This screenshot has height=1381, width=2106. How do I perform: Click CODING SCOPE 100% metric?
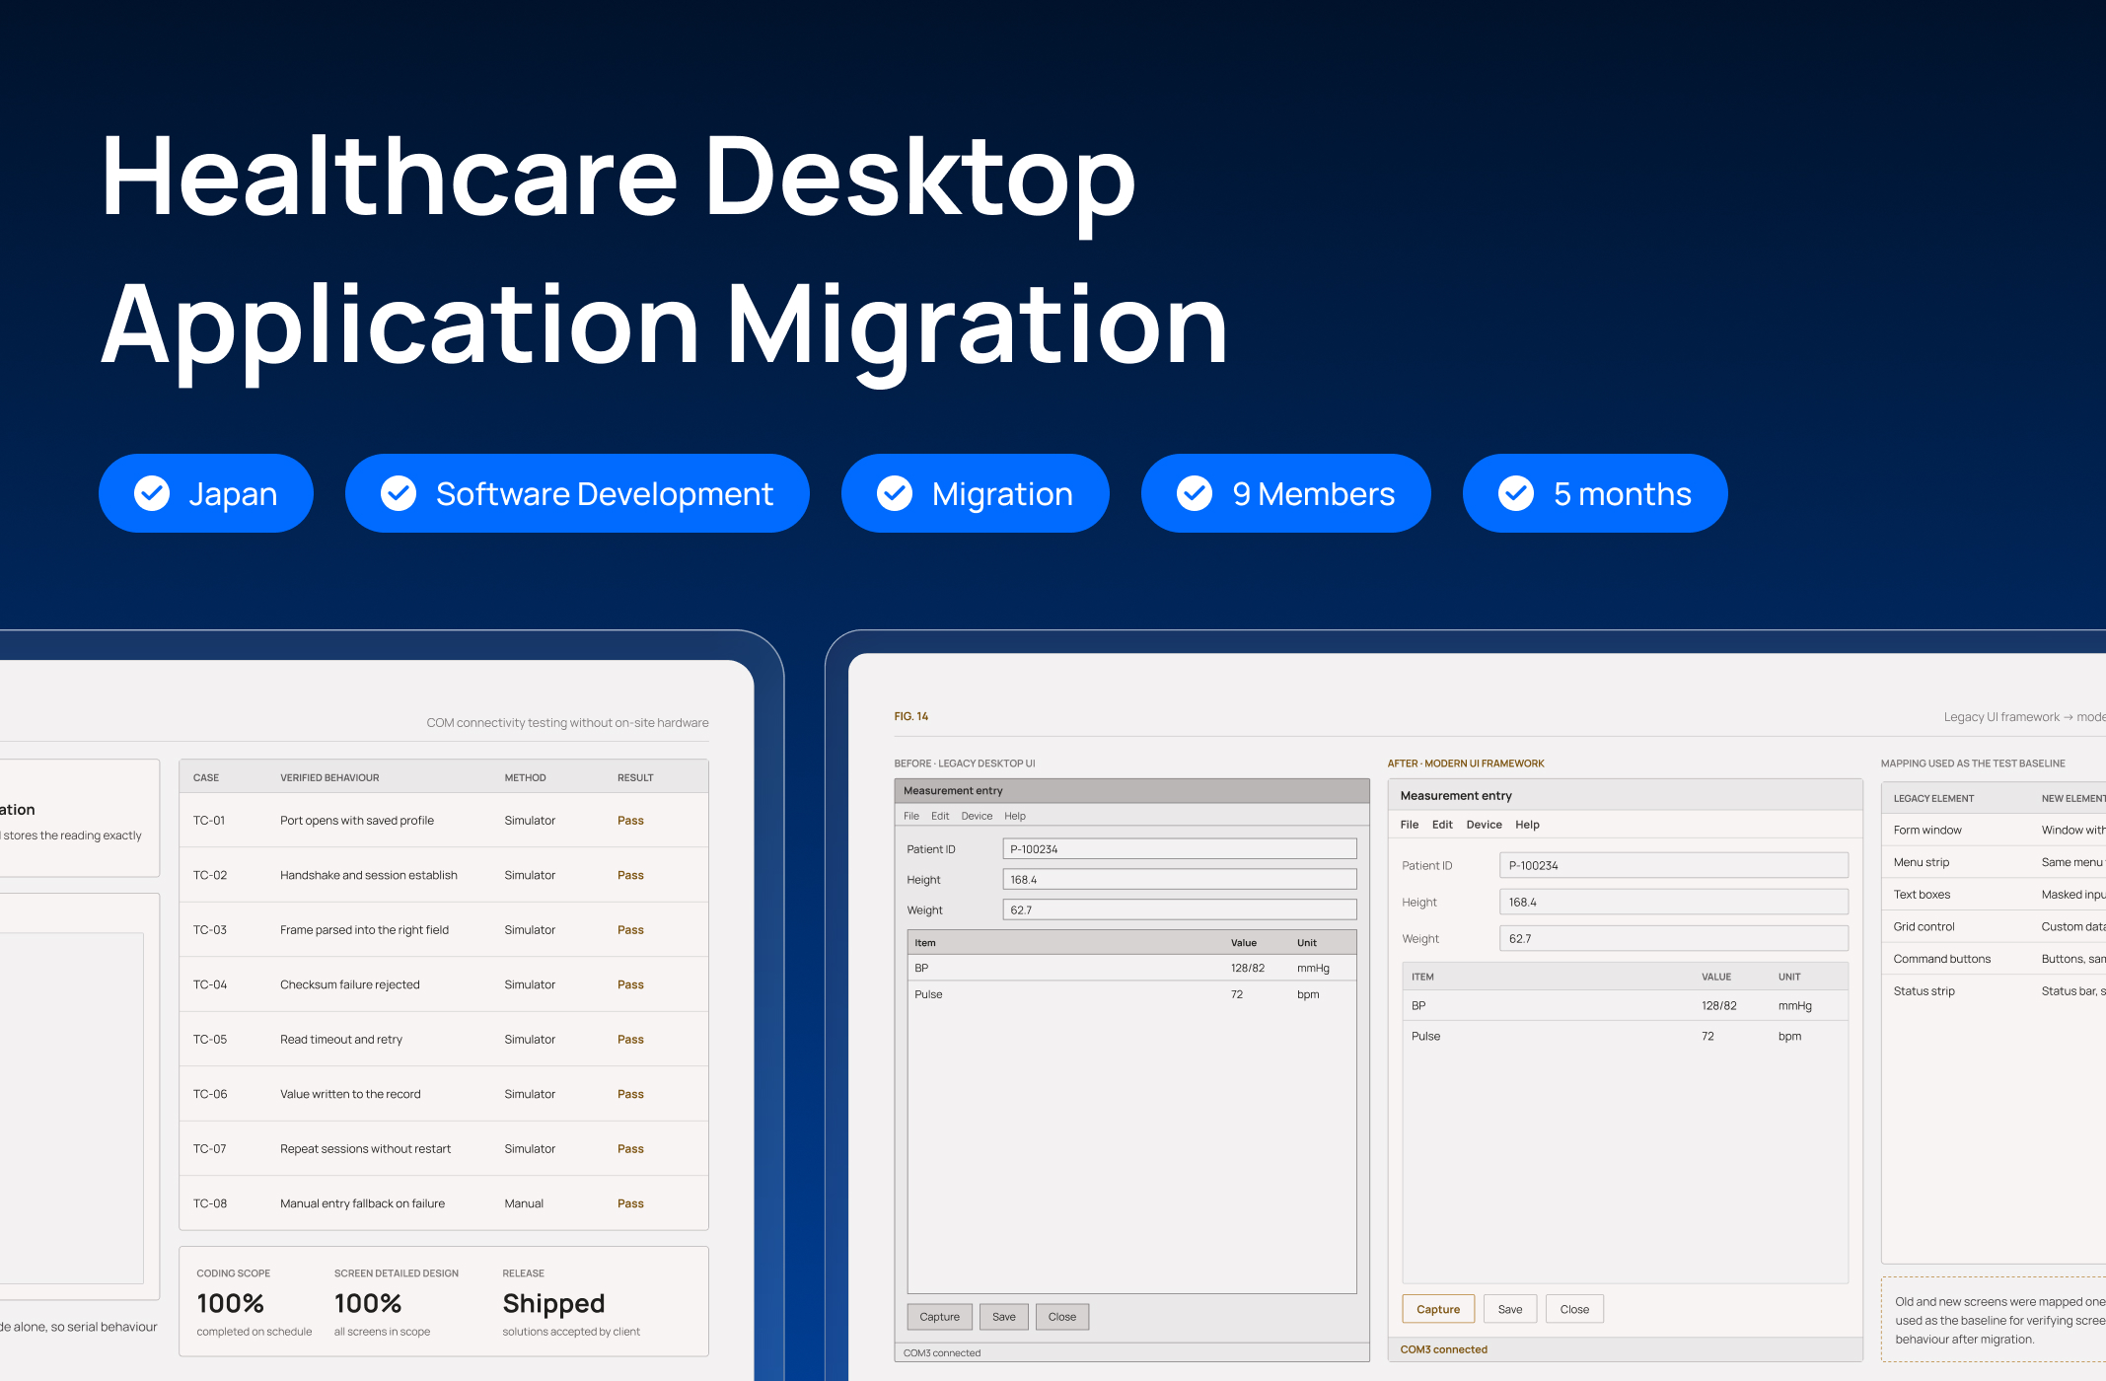254,1302
